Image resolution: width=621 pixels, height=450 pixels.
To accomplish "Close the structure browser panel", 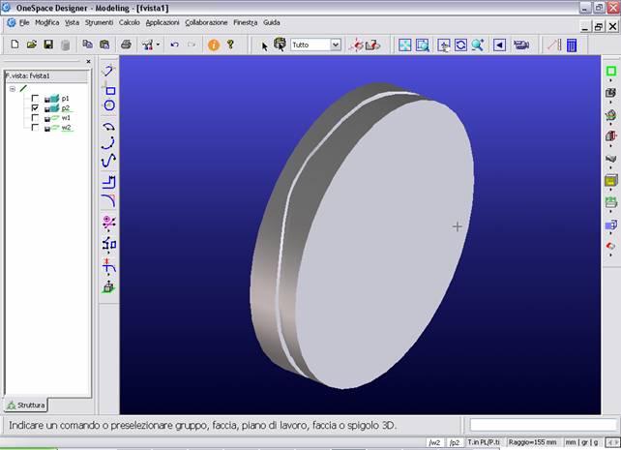I will click(88, 61).
